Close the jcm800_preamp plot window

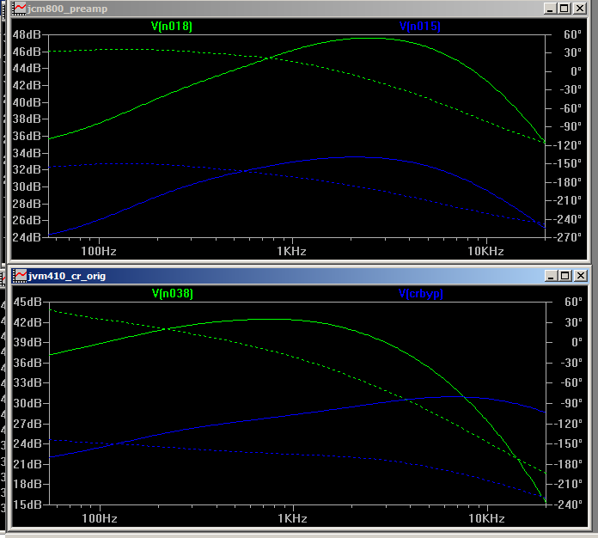(580, 9)
